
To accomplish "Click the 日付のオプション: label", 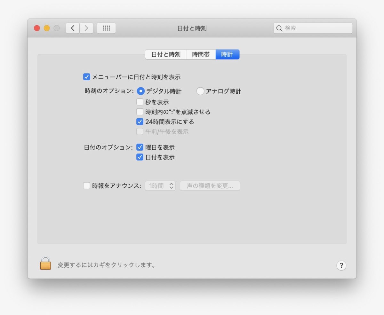I will tap(108, 147).
